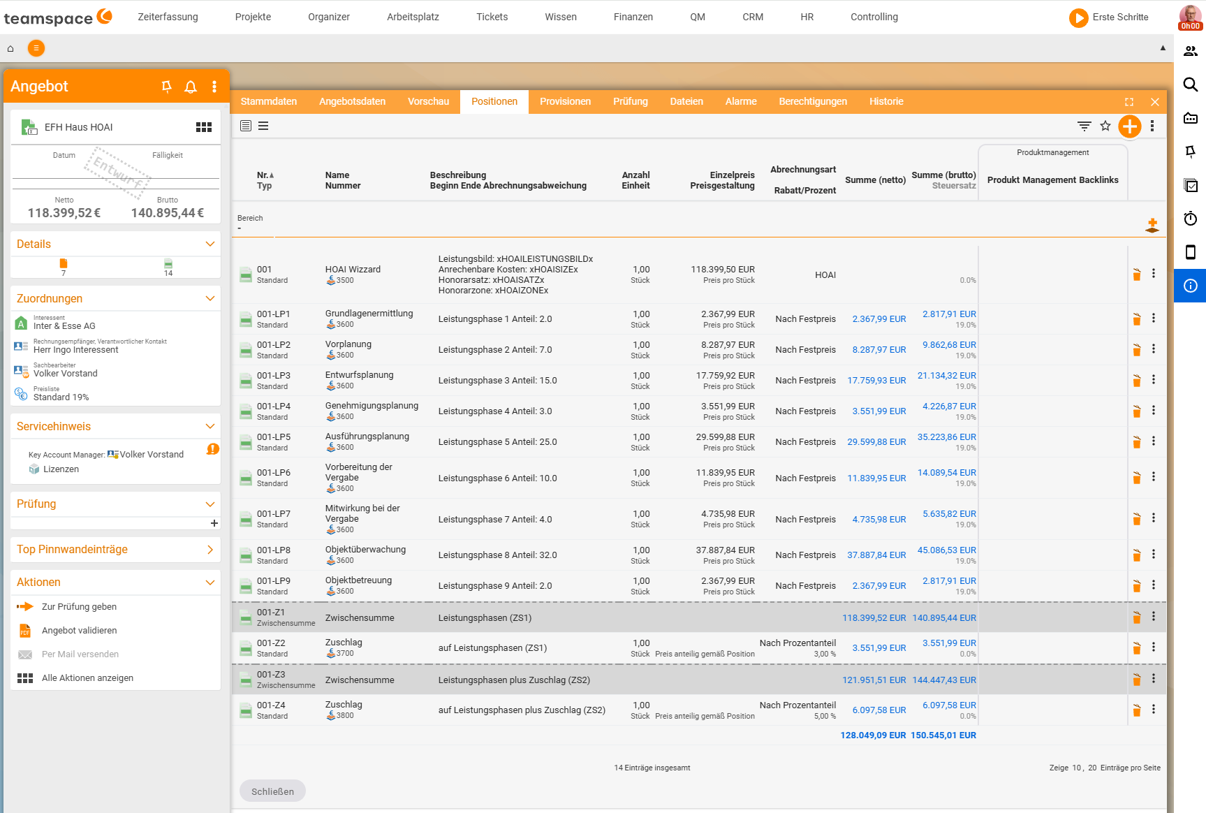
Task: Open the filter icon in positions toolbar
Action: pos(1084,126)
